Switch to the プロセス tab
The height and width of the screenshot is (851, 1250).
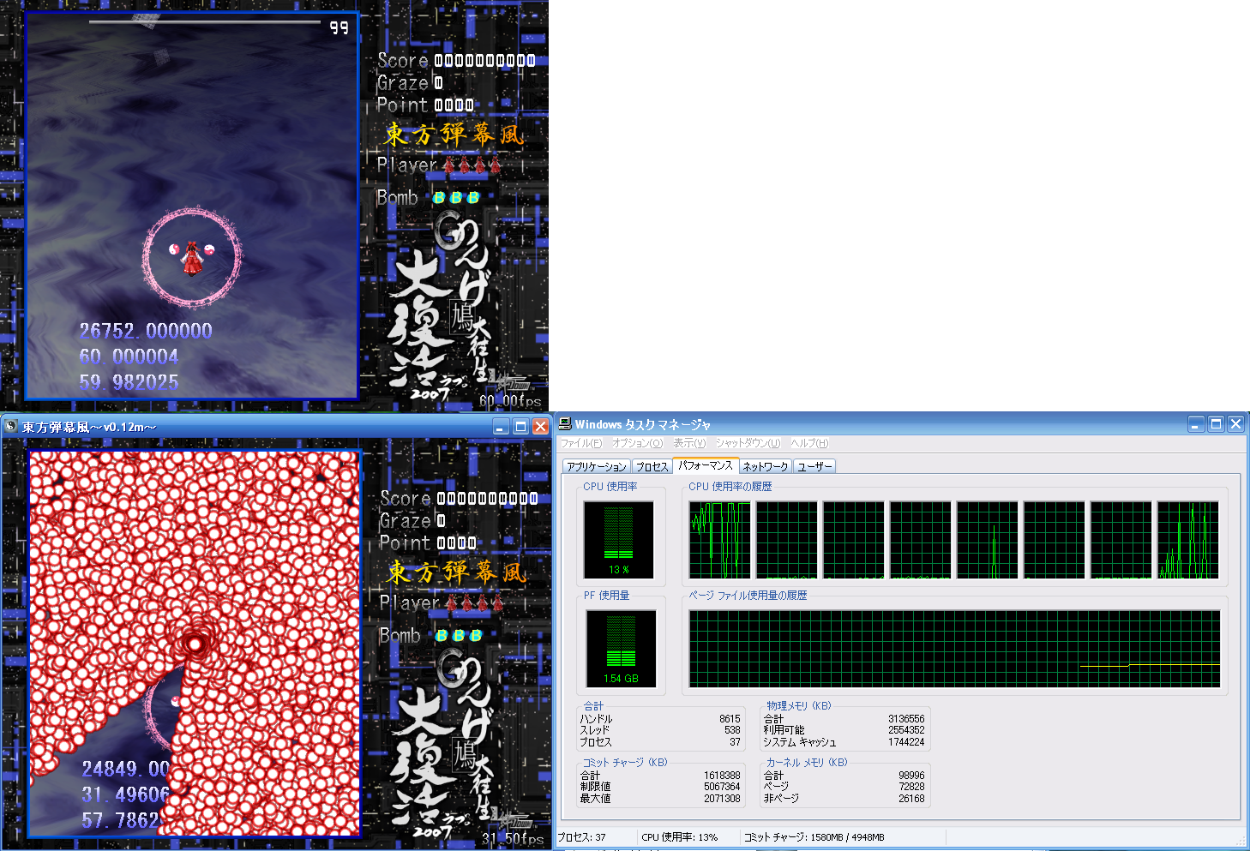652,467
